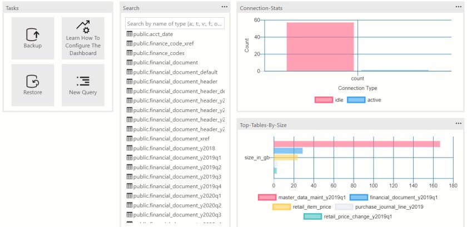
Task: Open Connection-Stats widget more actions menu
Action: click(x=459, y=7)
